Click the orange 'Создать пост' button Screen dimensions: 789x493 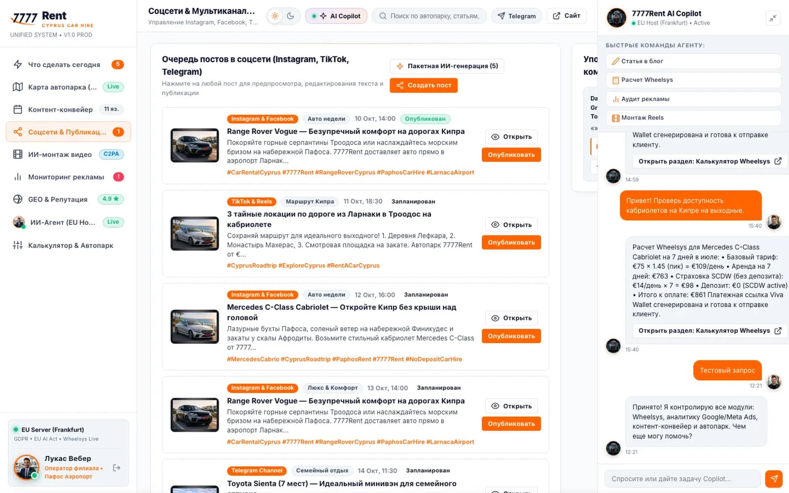pos(424,85)
